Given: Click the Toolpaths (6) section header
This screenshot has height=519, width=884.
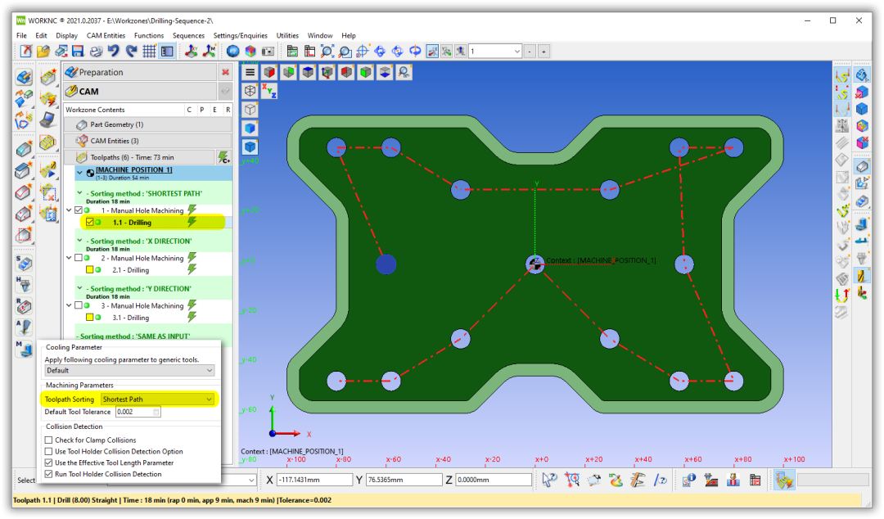Looking at the screenshot, I should point(140,157).
